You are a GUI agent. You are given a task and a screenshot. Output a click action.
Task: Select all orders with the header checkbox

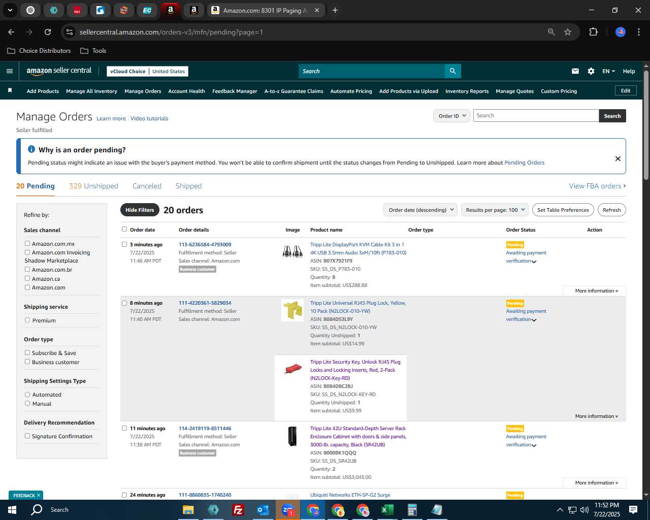(x=124, y=229)
